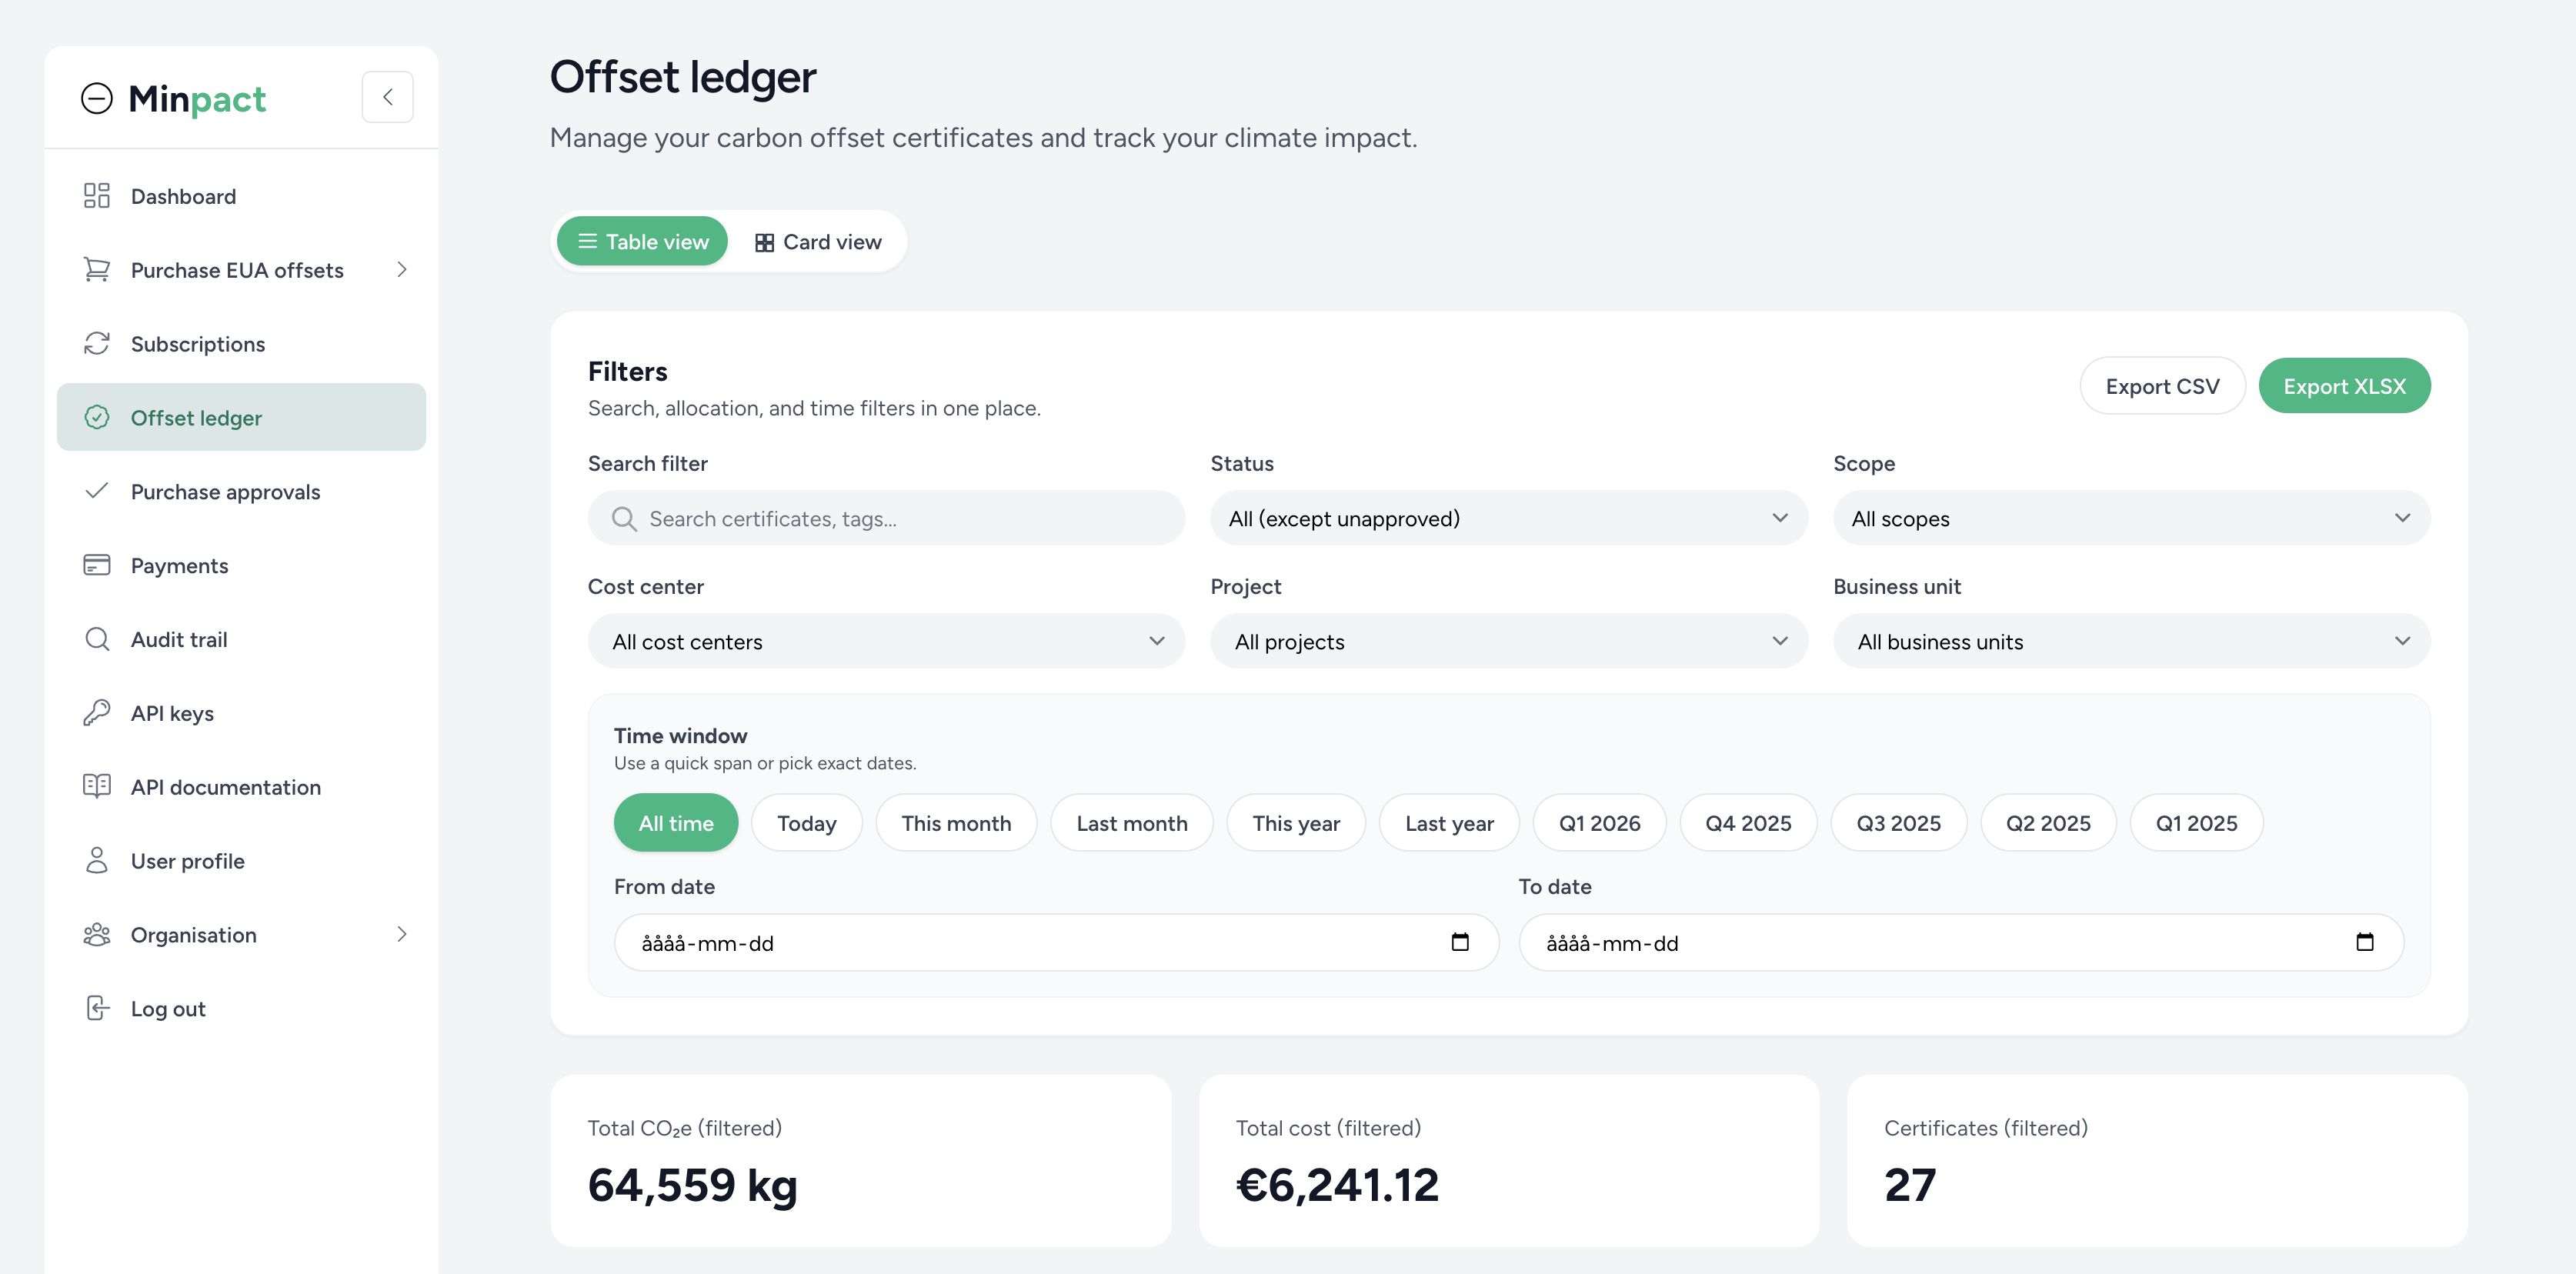Select the Offset ledger badge icon
Screen dimensions: 2576x1274
click(x=96, y=417)
